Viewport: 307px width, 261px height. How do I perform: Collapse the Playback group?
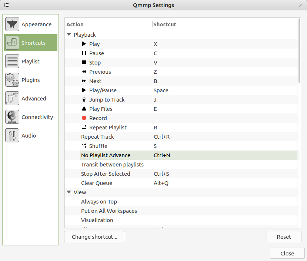click(x=69, y=34)
